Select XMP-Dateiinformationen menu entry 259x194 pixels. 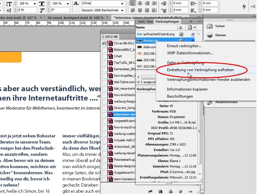(190, 53)
